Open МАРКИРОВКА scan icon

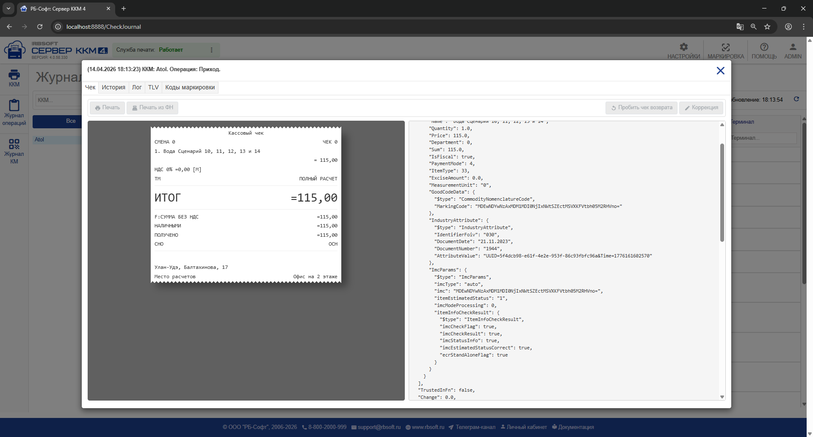click(x=725, y=47)
